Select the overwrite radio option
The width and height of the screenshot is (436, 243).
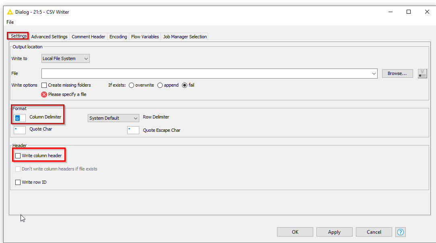(131, 85)
